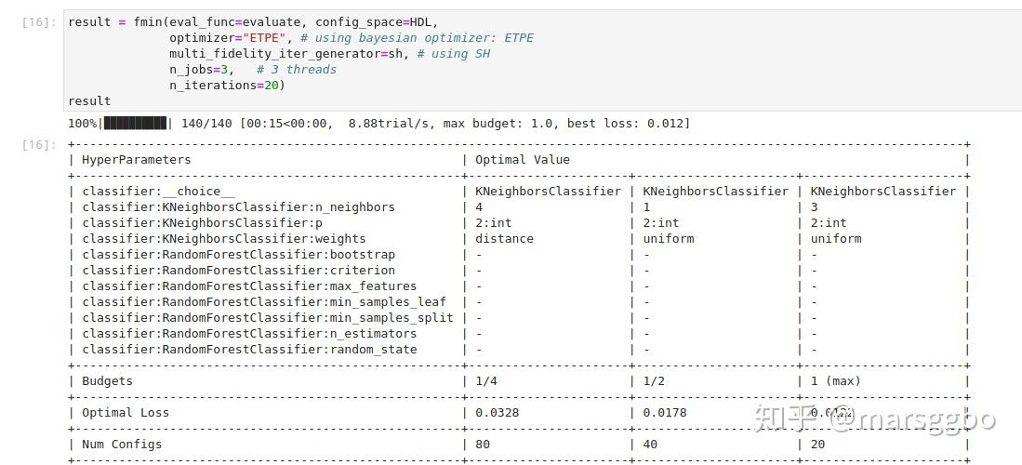The image size is (1022, 465).
Task: Click the n_neighbors value 4
Action: click(478, 207)
